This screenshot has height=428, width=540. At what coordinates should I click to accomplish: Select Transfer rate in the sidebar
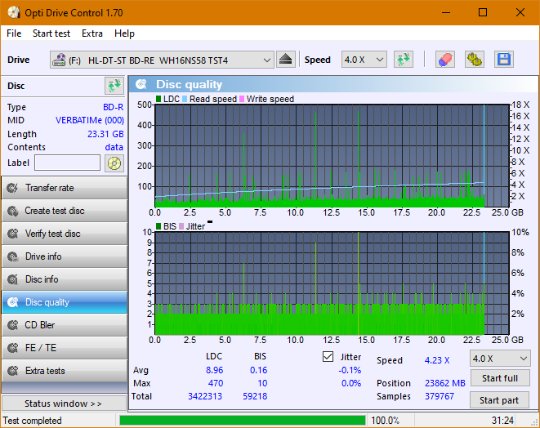[x=65, y=188]
